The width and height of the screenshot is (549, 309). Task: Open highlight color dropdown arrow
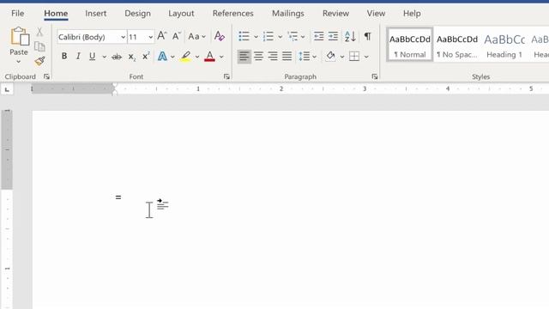coord(197,57)
